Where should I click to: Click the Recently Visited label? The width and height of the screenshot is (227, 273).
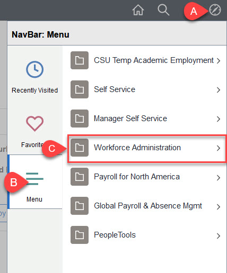tap(34, 90)
